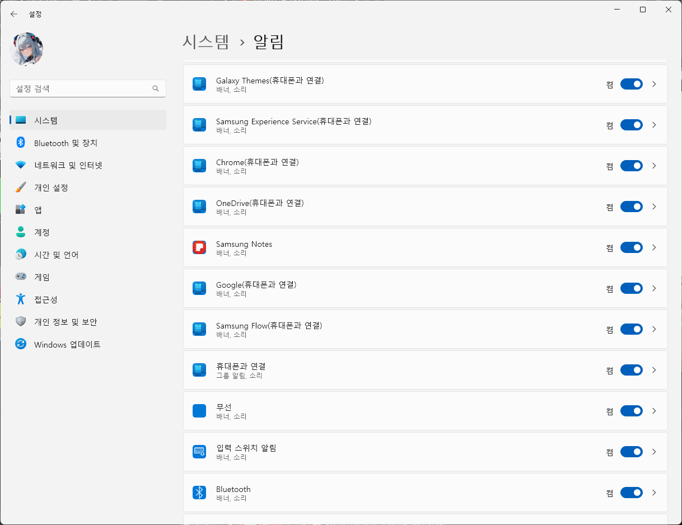Go to 접근성 settings

coord(88,299)
